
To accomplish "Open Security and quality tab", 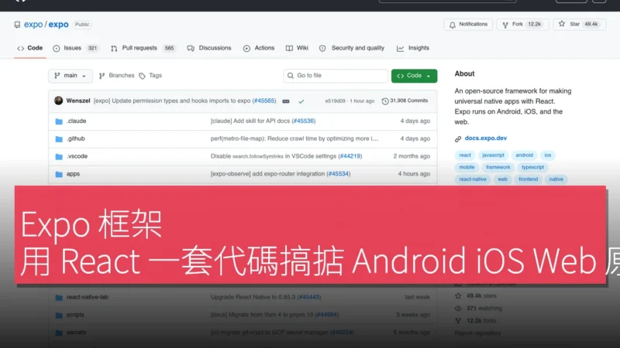I will (352, 48).
